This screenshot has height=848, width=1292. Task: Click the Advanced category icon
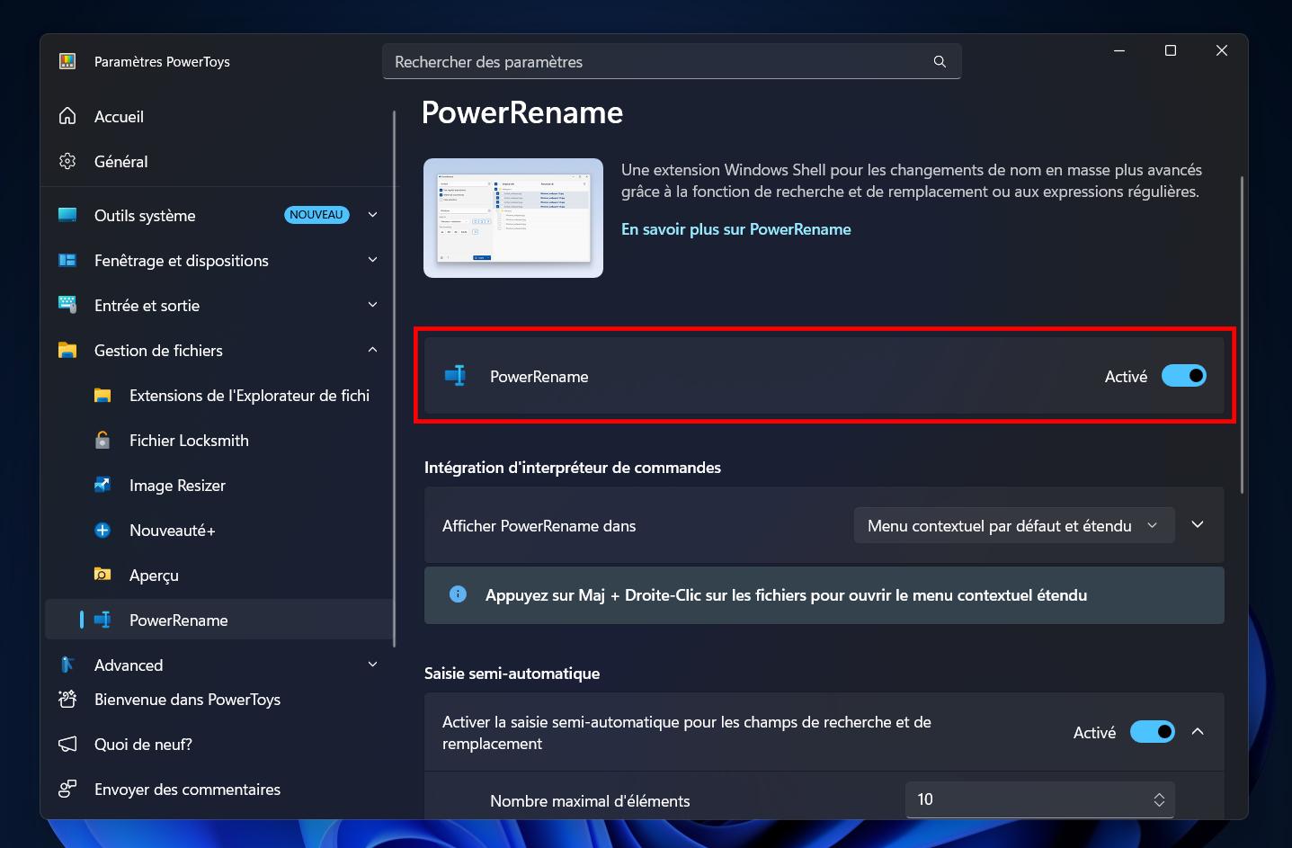[x=67, y=665]
